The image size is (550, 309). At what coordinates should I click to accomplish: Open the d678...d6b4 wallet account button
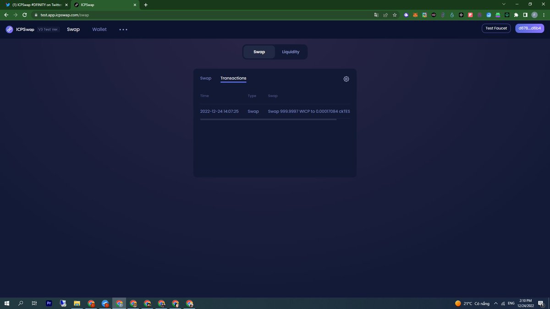pos(529,28)
